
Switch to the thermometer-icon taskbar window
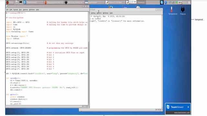tap(54, 2)
